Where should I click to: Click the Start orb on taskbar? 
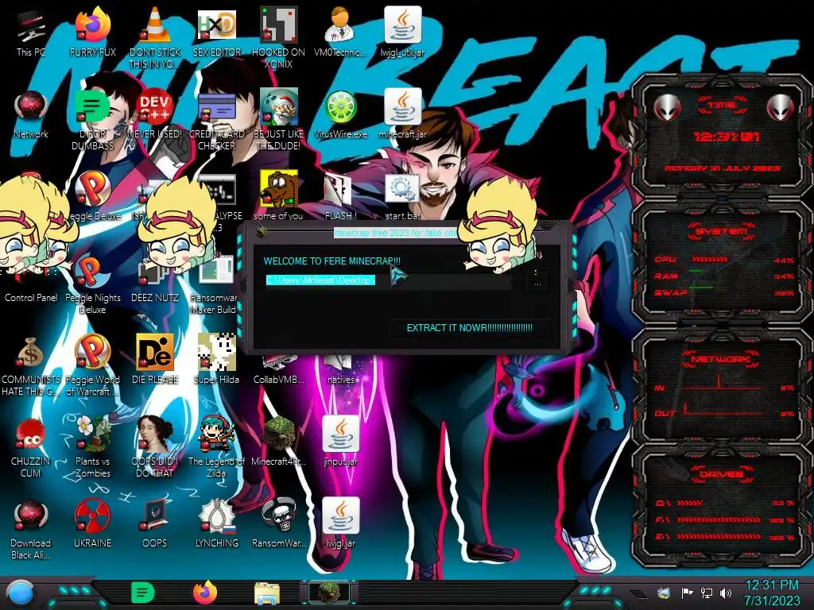point(21,593)
